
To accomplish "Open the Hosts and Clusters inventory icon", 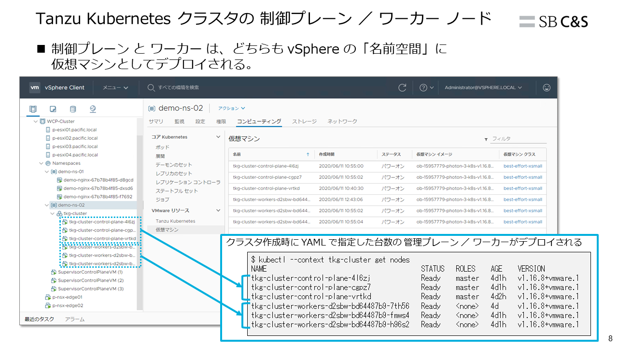I will coord(33,109).
